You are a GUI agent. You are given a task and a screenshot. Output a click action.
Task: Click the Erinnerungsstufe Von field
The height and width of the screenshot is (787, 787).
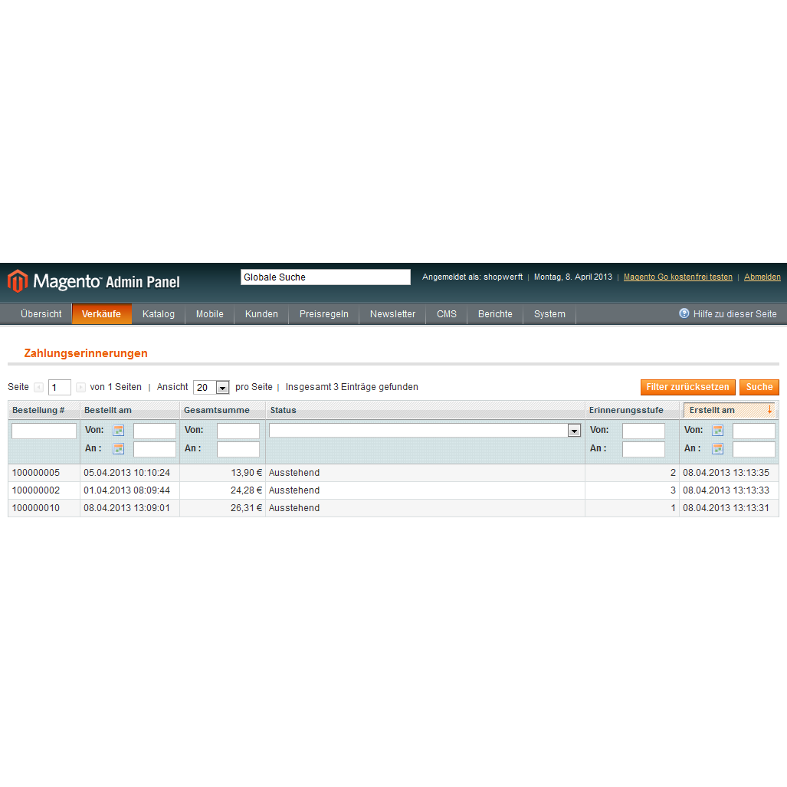coord(644,431)
